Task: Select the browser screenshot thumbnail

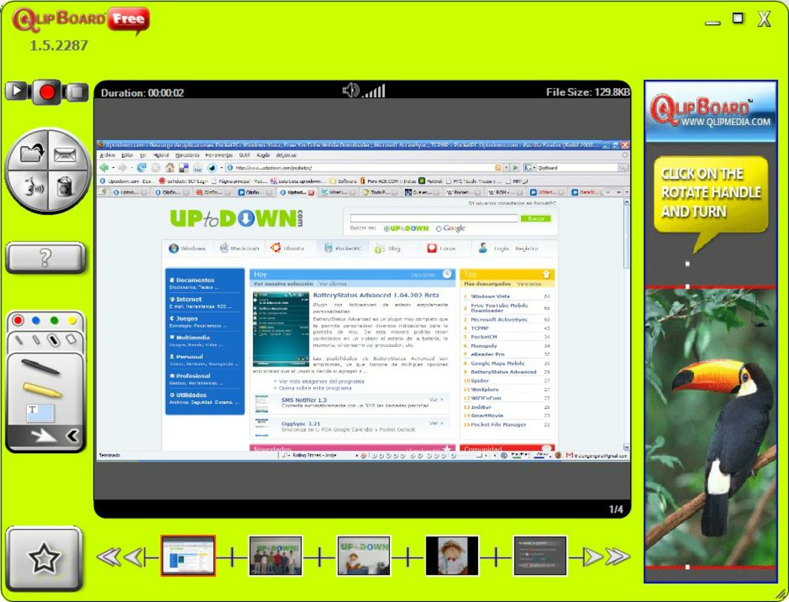Action: click(x=188, y=556)
